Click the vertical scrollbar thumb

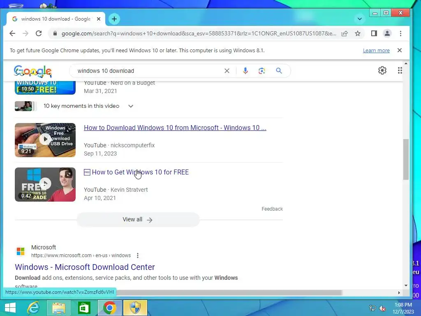tap(406, 159)
